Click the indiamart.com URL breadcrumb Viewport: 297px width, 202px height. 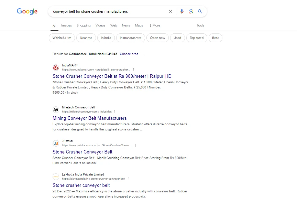pos(96,70)
